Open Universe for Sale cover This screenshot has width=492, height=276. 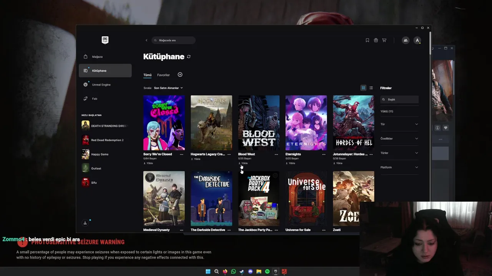coord(306,199)
